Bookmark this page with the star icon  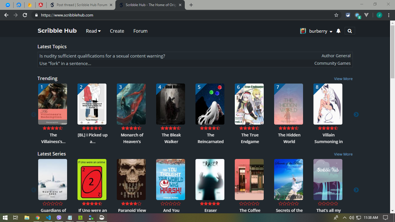pos(336,15)
